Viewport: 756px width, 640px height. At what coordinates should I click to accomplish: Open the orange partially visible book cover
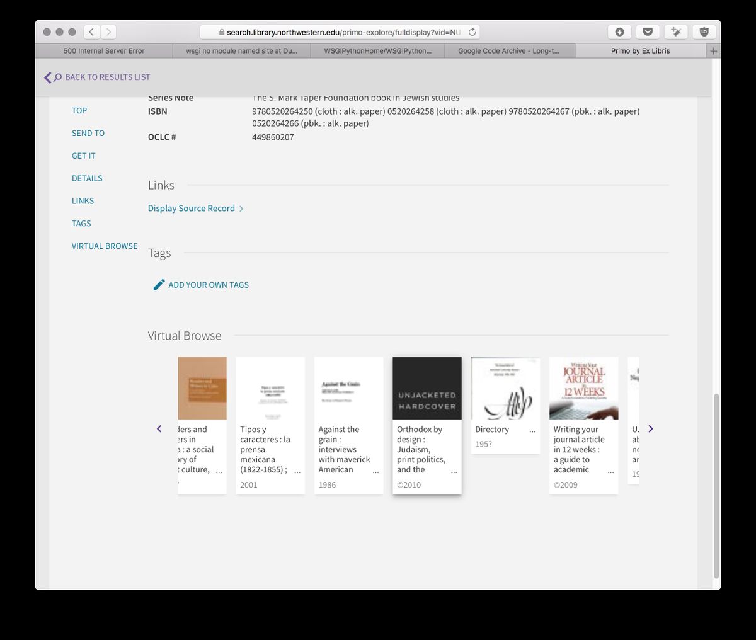click(202, 388)
